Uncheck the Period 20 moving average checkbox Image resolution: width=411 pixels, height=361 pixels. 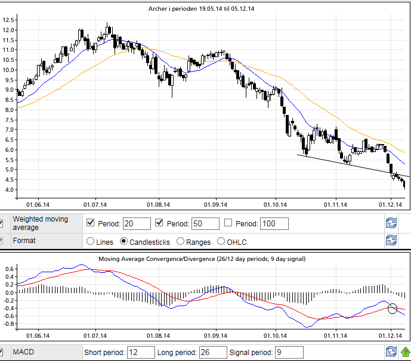pyautogui.click(x=91, y=223)
